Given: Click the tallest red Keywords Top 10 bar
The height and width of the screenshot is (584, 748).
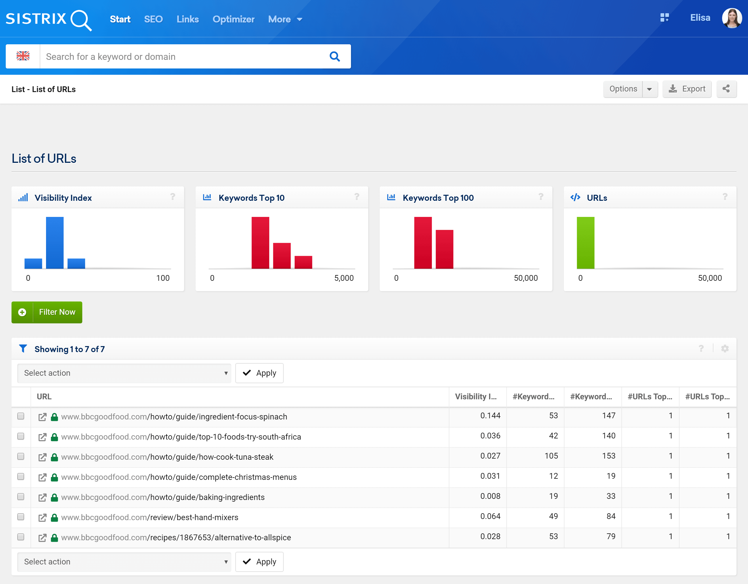Looking at the screenshot, I should [x=260, y=243].
